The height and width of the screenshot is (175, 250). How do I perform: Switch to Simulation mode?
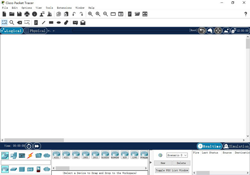pos(236,146)
